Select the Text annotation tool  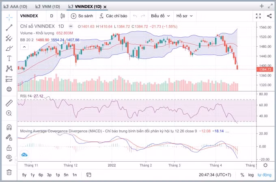pos(9,58)
